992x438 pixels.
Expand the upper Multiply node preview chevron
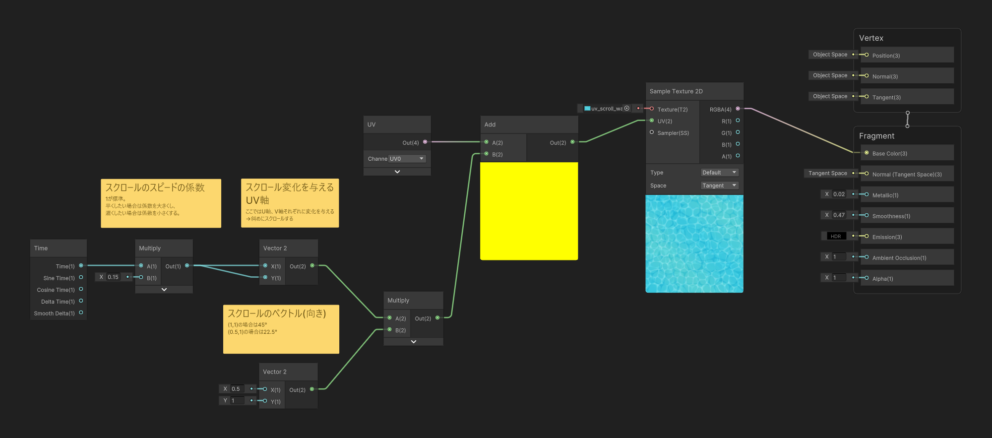pos(164,289)
